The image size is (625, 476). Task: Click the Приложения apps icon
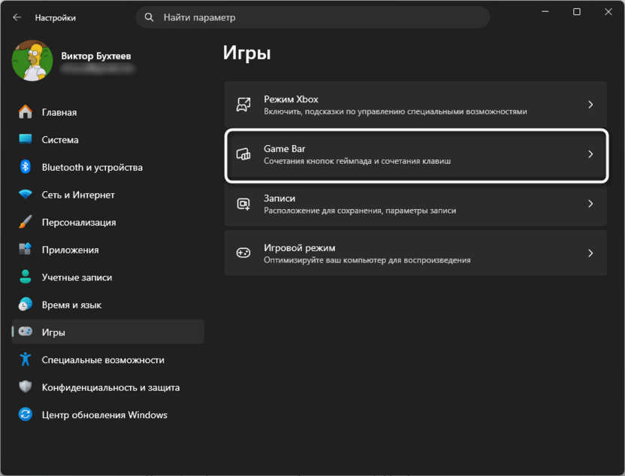pos(26,249)
